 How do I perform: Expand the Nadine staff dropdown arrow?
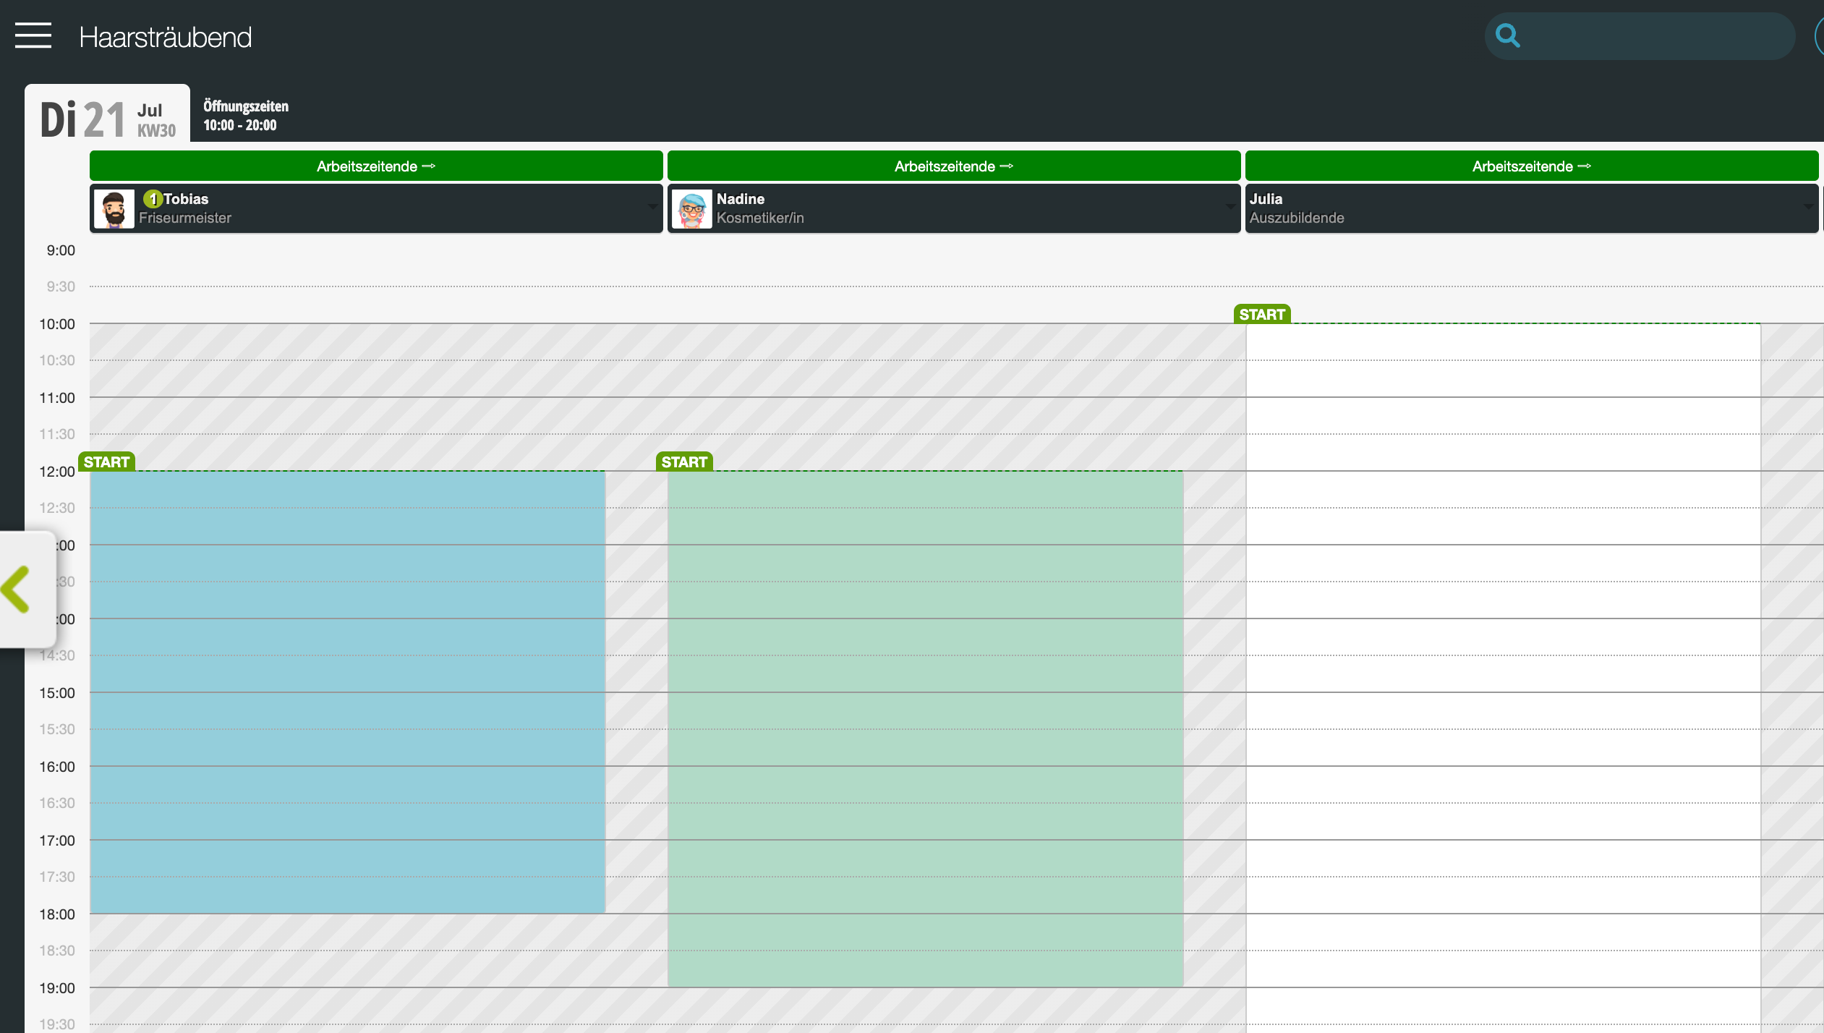tap(1230, 208)
